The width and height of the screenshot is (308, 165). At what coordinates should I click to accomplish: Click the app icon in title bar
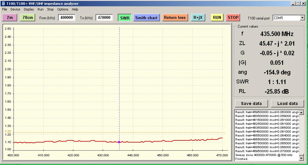3,4
